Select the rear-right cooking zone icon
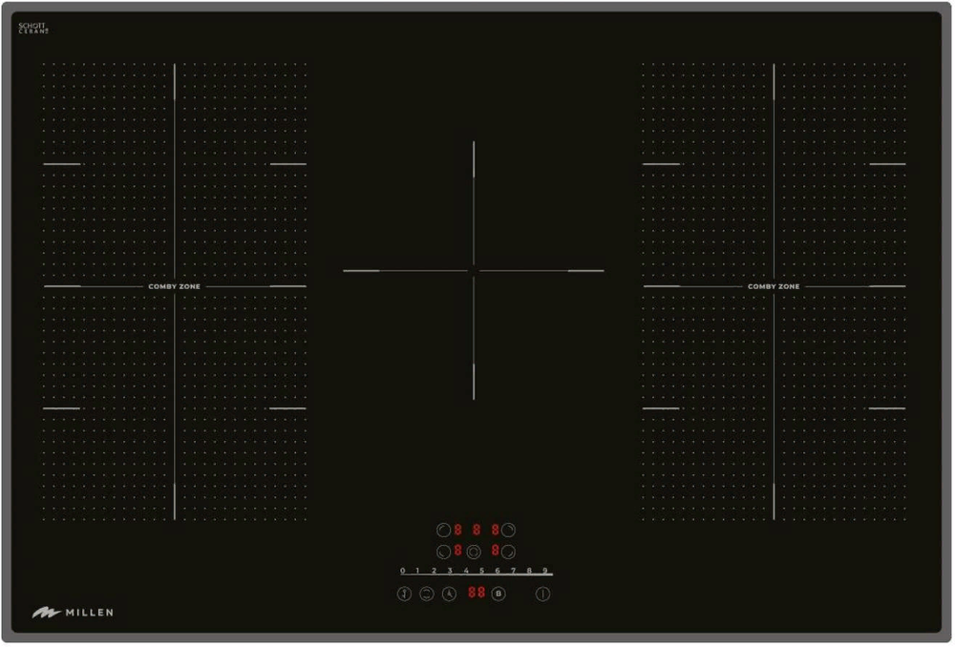The image size is (955, 647). pos(509,530)
